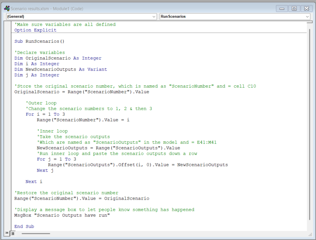The height and width of the screenshot is (240, 316).
Task: Switch to Procedure View
Action: point(7,234)
